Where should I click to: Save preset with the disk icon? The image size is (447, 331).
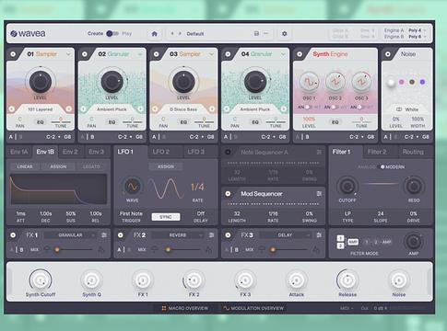click(256, 33)
